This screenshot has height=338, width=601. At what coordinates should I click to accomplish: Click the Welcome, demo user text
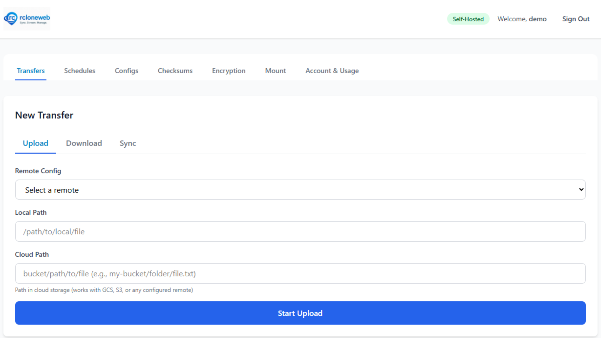click(x=522, y=19)
